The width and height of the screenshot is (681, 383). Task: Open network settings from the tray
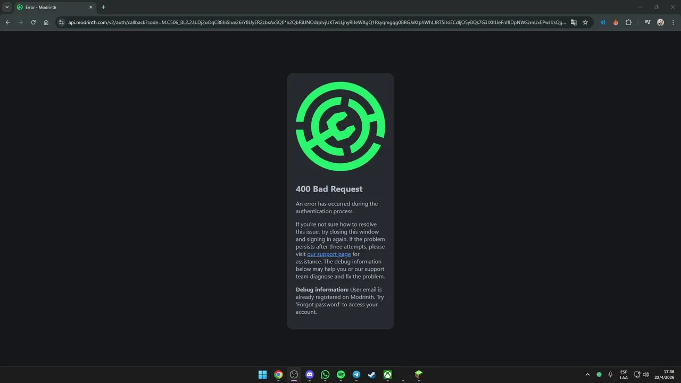pyautogui.click(x=637, y=374)
